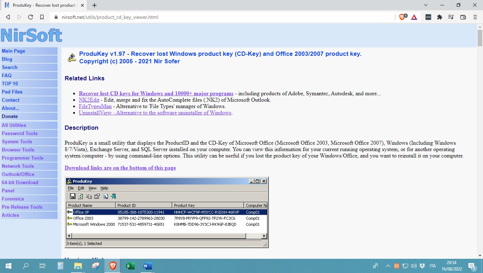This screenshot has height=273, width=483.
Task: Open the volume speaker icon in tray
Action: [x=413, y=266]
